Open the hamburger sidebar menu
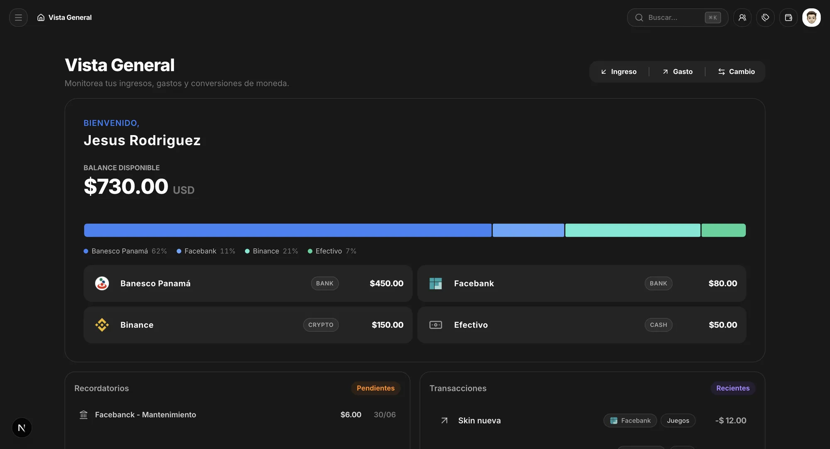Screen dimensions: 830x449 [x=18, y=17]
